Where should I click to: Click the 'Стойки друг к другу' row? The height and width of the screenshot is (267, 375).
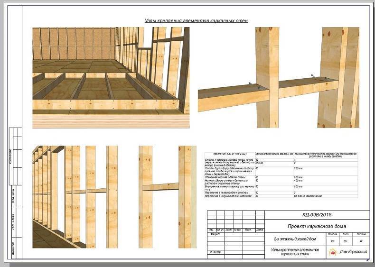pos(281,171)
